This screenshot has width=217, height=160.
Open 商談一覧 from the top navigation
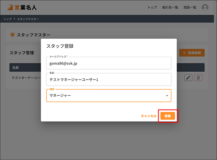tap(190, 7)
